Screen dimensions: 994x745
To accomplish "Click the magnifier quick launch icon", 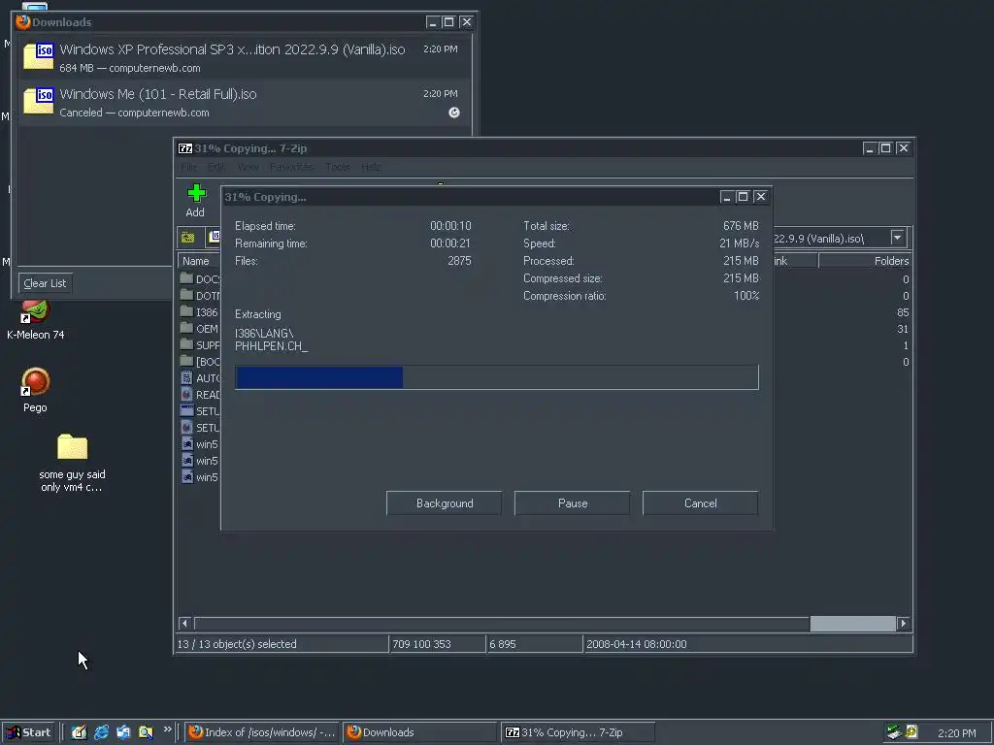I will [x=146, y=732].
